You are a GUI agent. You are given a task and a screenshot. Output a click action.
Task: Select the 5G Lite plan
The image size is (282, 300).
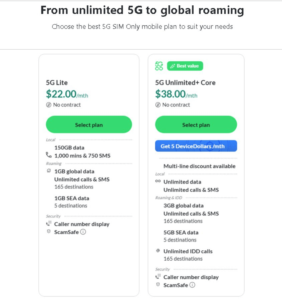(89, 125)
